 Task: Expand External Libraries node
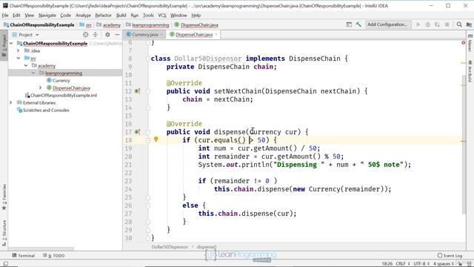pyautogui.click(x=11, y=103)
